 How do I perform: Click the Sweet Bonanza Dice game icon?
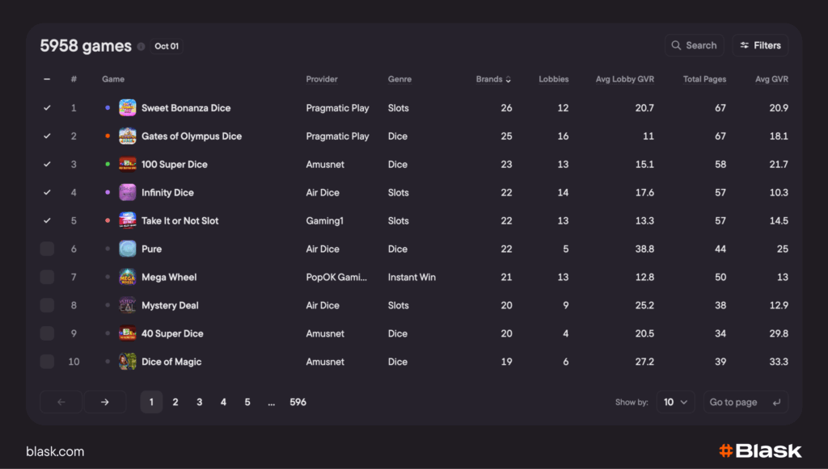(x=128, y=108)
